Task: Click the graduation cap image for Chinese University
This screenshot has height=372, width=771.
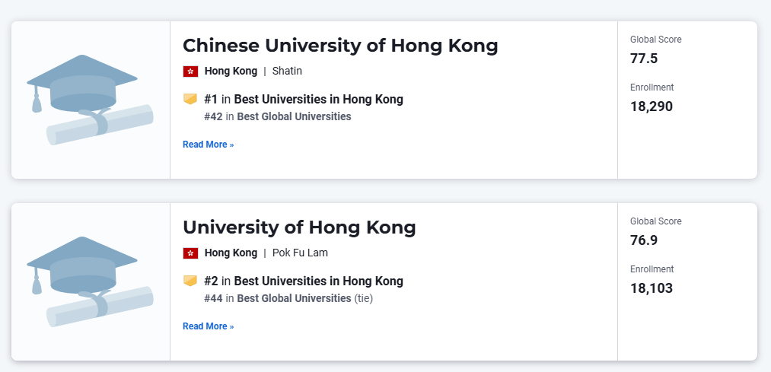Action: pyautogui.click(x=90, y=100)
